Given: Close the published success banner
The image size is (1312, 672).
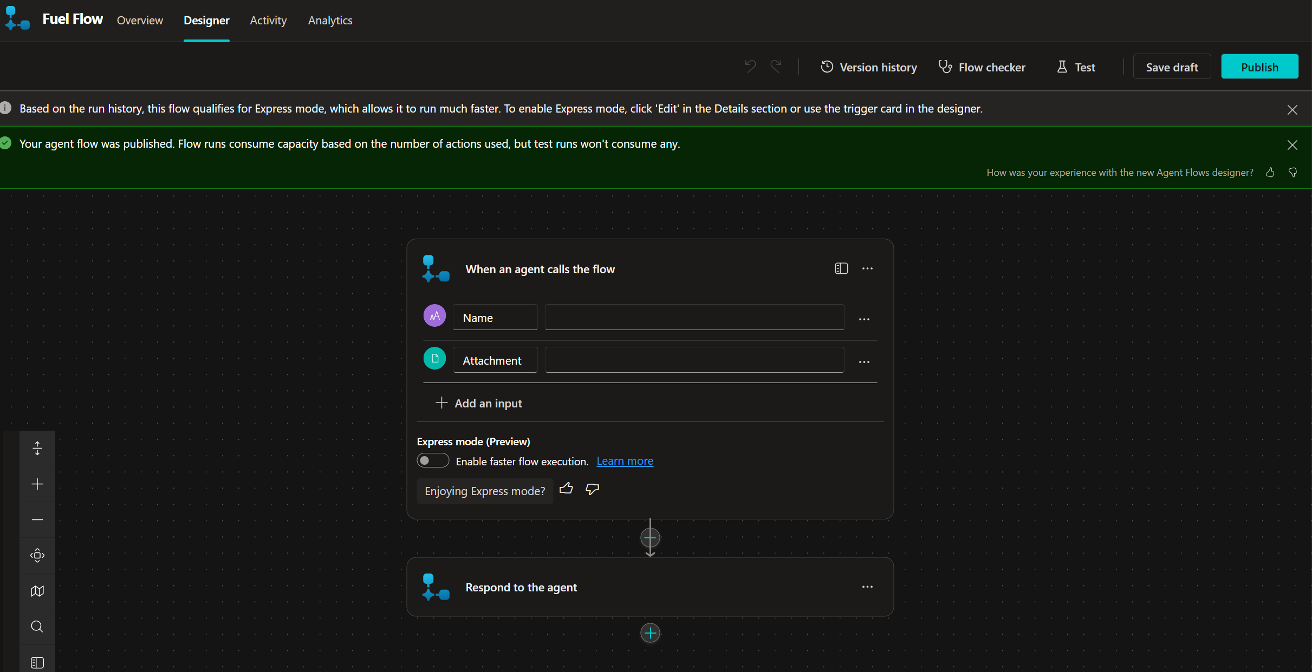Looking at the screenshot, I should 1292,145.
